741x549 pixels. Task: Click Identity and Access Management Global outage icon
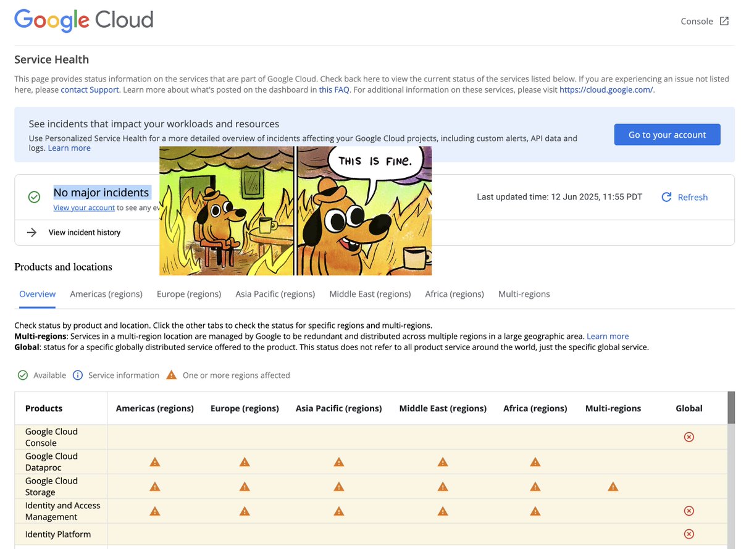tap(689, 511)
